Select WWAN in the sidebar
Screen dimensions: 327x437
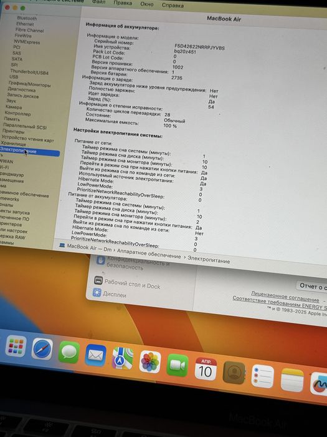coord(6,161)
